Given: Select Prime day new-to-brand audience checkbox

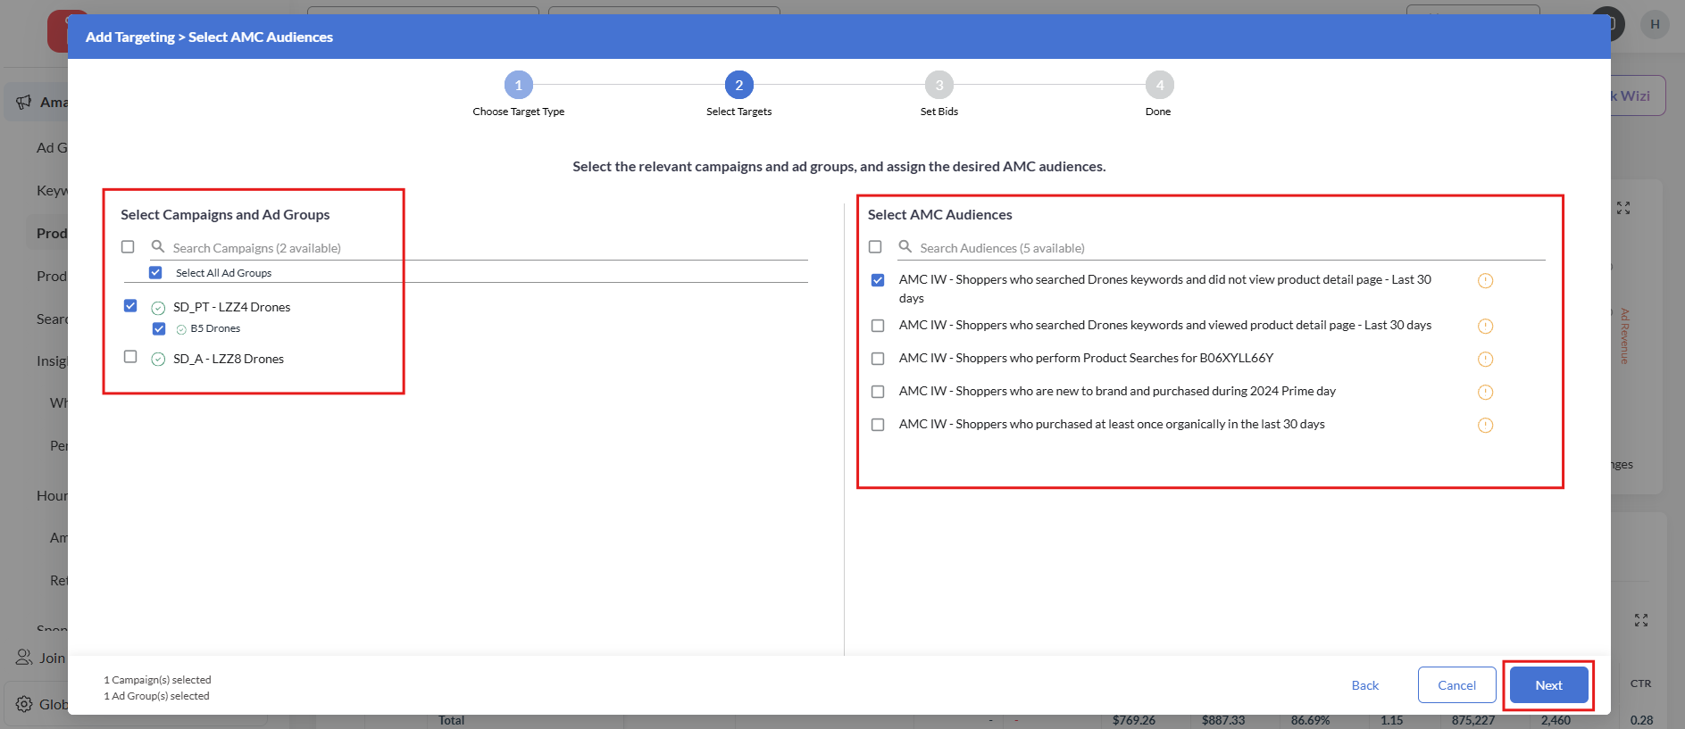Looking at the screenshot, I should [878, 392].
